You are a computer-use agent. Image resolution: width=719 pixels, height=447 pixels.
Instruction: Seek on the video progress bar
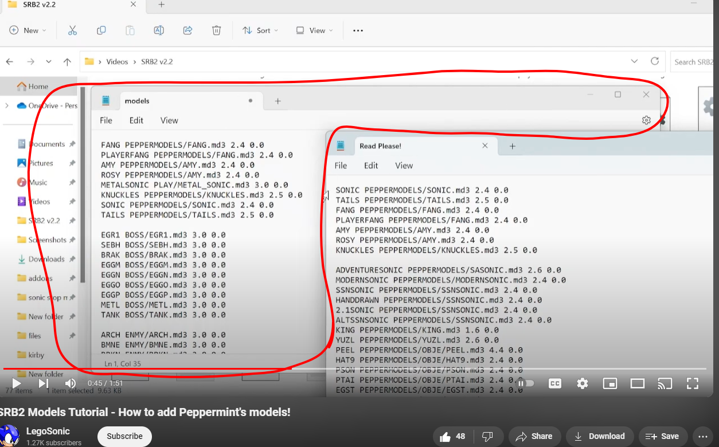click(354, 369)
